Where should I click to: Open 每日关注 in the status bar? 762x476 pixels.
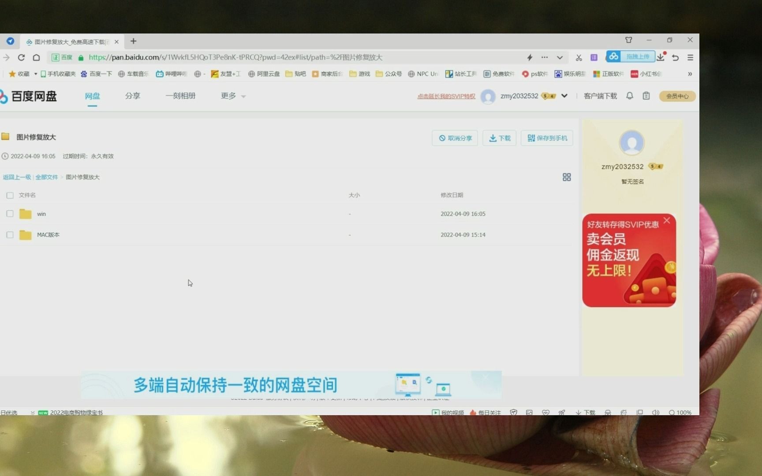tap(486, 413)
